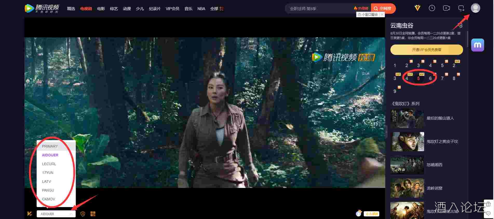Click the QR code icon below player
The width and height of the screenshot is (494, 219).
[x=93, y=214]
